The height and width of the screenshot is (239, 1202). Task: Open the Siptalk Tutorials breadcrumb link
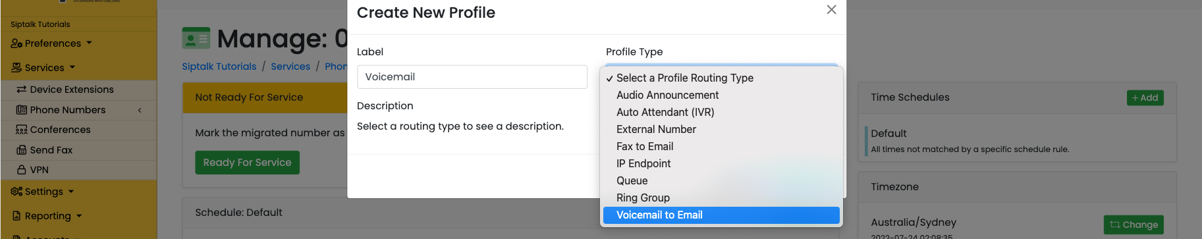[x=219, y=66]
